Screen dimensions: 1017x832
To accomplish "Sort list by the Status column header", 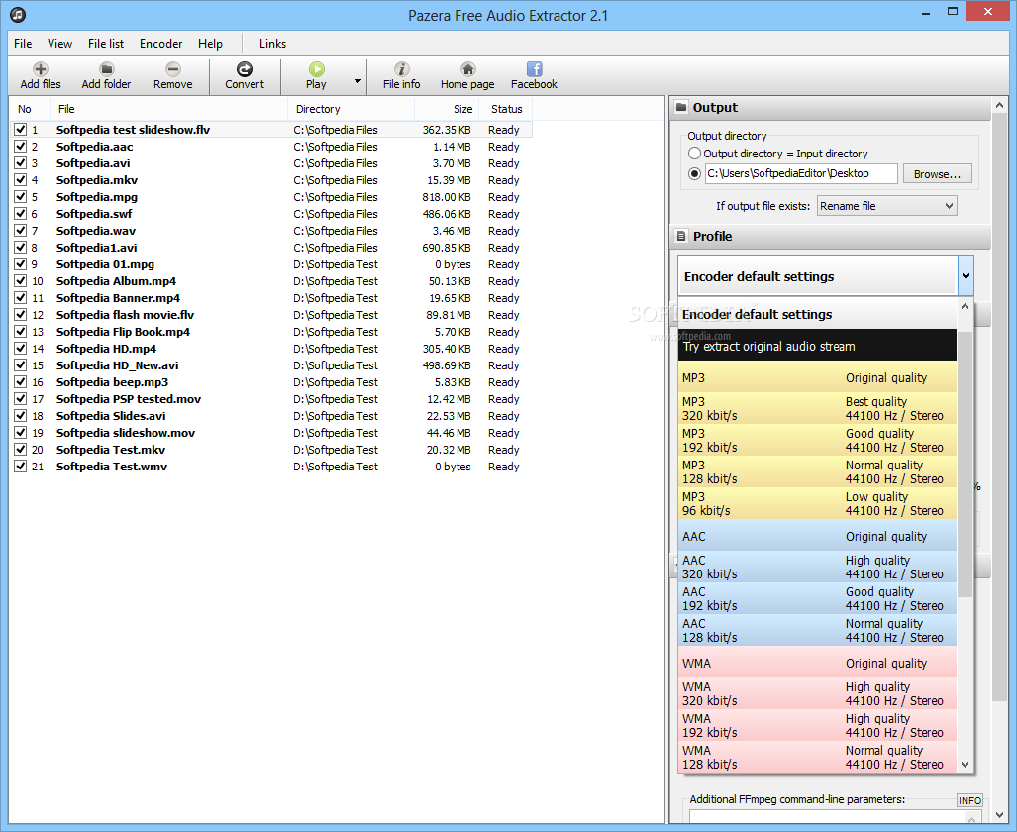I will pyautogui.click(x=506, y=109).
